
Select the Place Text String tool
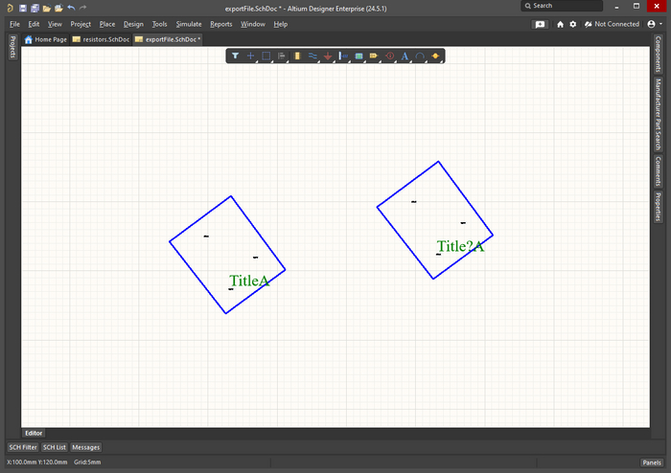pos(405,56)
